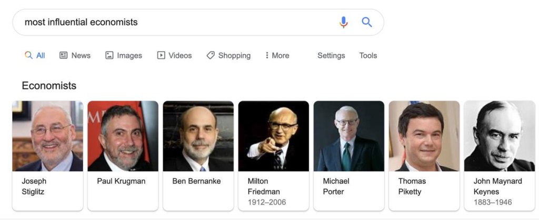The image size is (539, 223).
Task: Switch to the Images tab
Action: (124, 55)
